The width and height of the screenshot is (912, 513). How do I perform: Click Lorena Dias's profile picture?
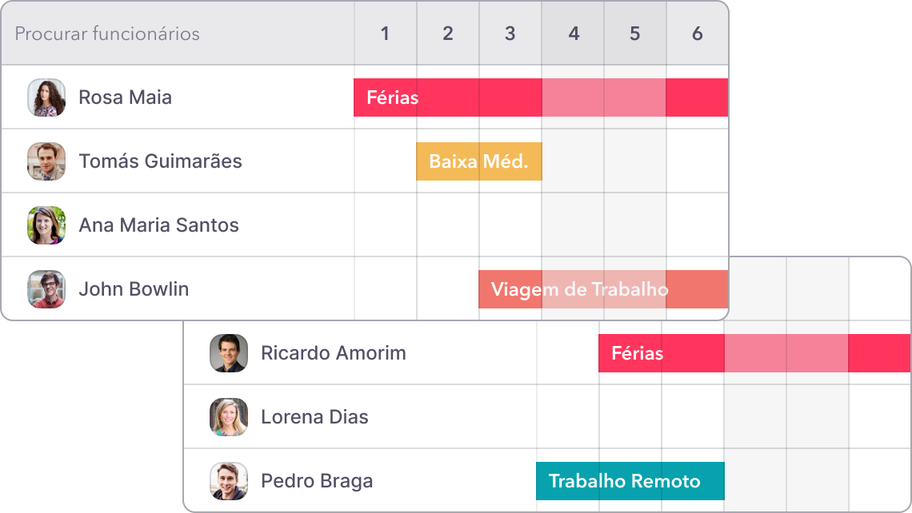[x=230, y=416]
